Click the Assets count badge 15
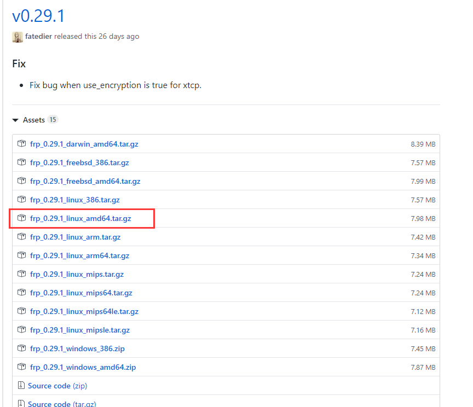 pyautogui.click(x=53, y=120)
